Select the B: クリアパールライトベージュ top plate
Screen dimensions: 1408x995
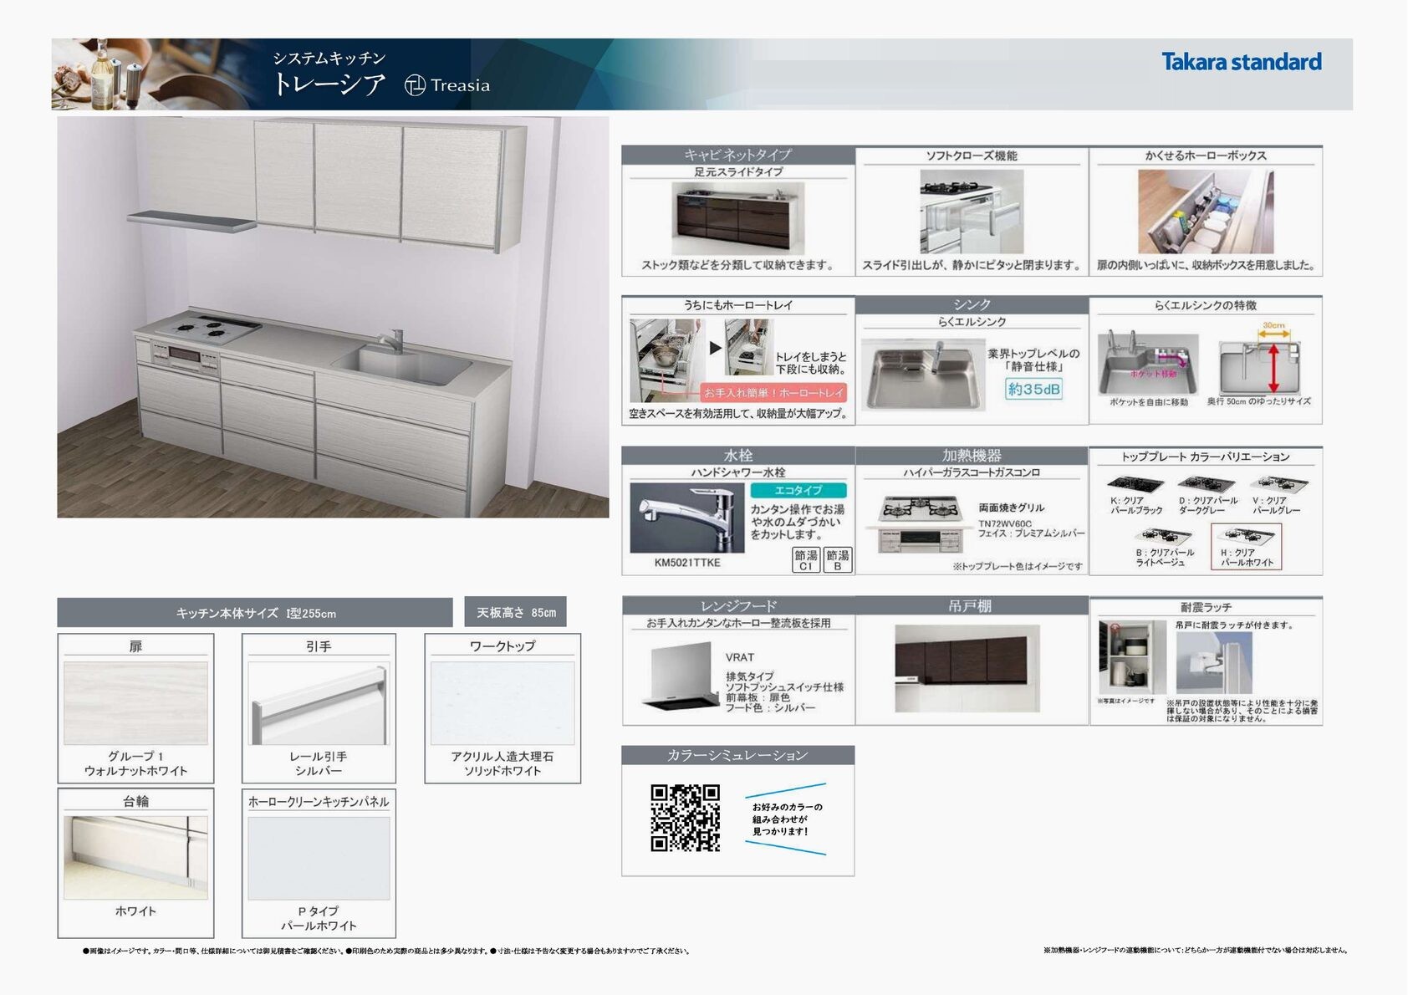point(1163,548)
